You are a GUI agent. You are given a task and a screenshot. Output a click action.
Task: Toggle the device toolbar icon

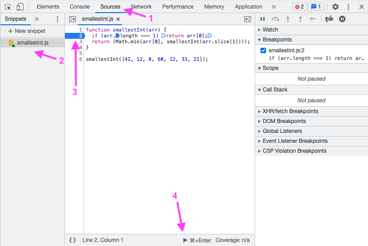coord(20,7)
